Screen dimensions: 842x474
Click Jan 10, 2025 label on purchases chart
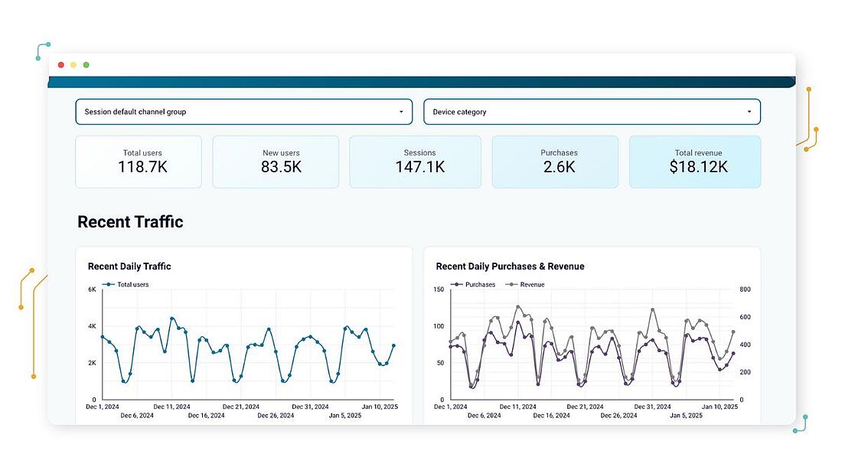(720, 407)
